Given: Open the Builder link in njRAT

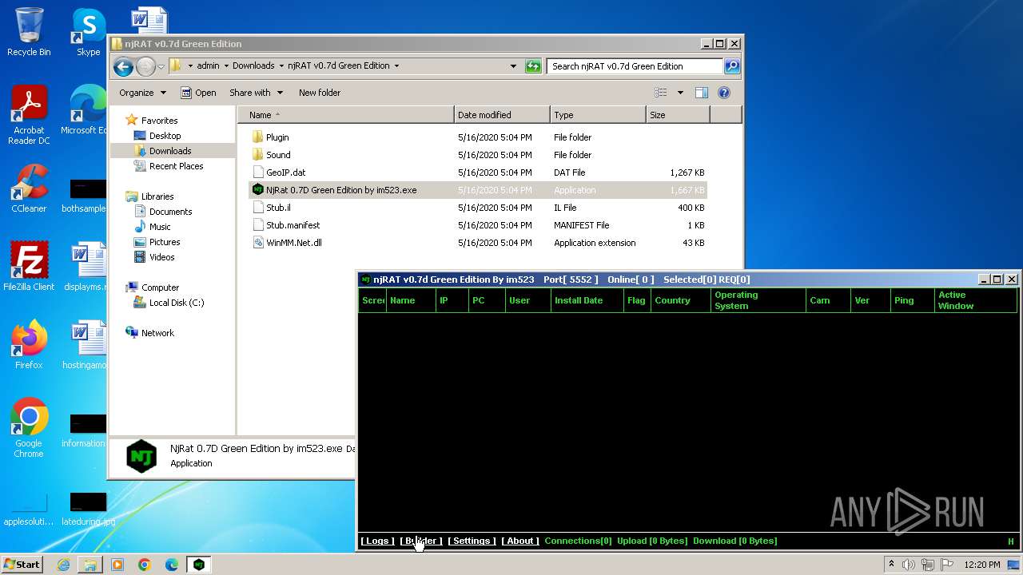Looking at the screenshot, I should pos(421,541).
